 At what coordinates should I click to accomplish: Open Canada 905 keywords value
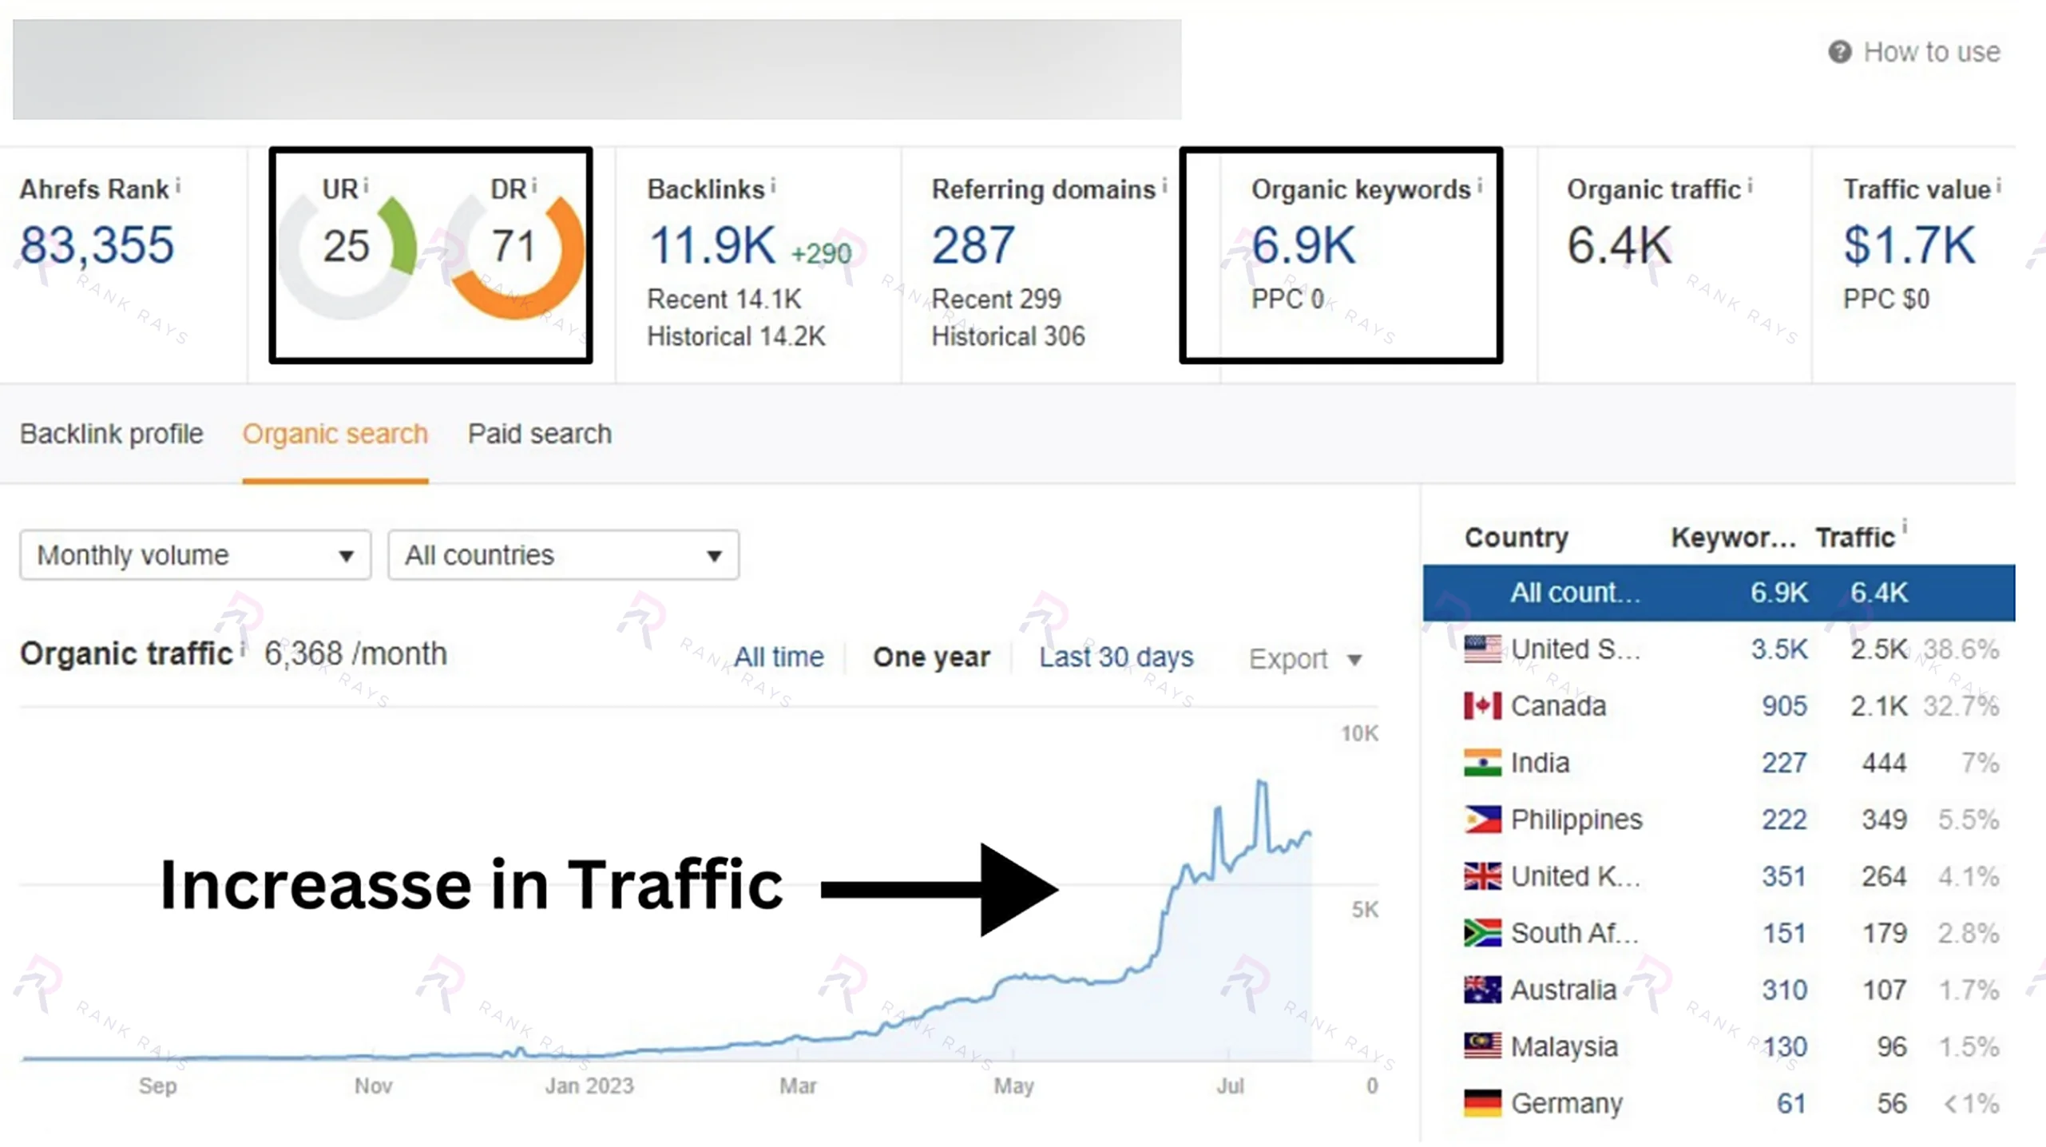tap(1784, 706)
